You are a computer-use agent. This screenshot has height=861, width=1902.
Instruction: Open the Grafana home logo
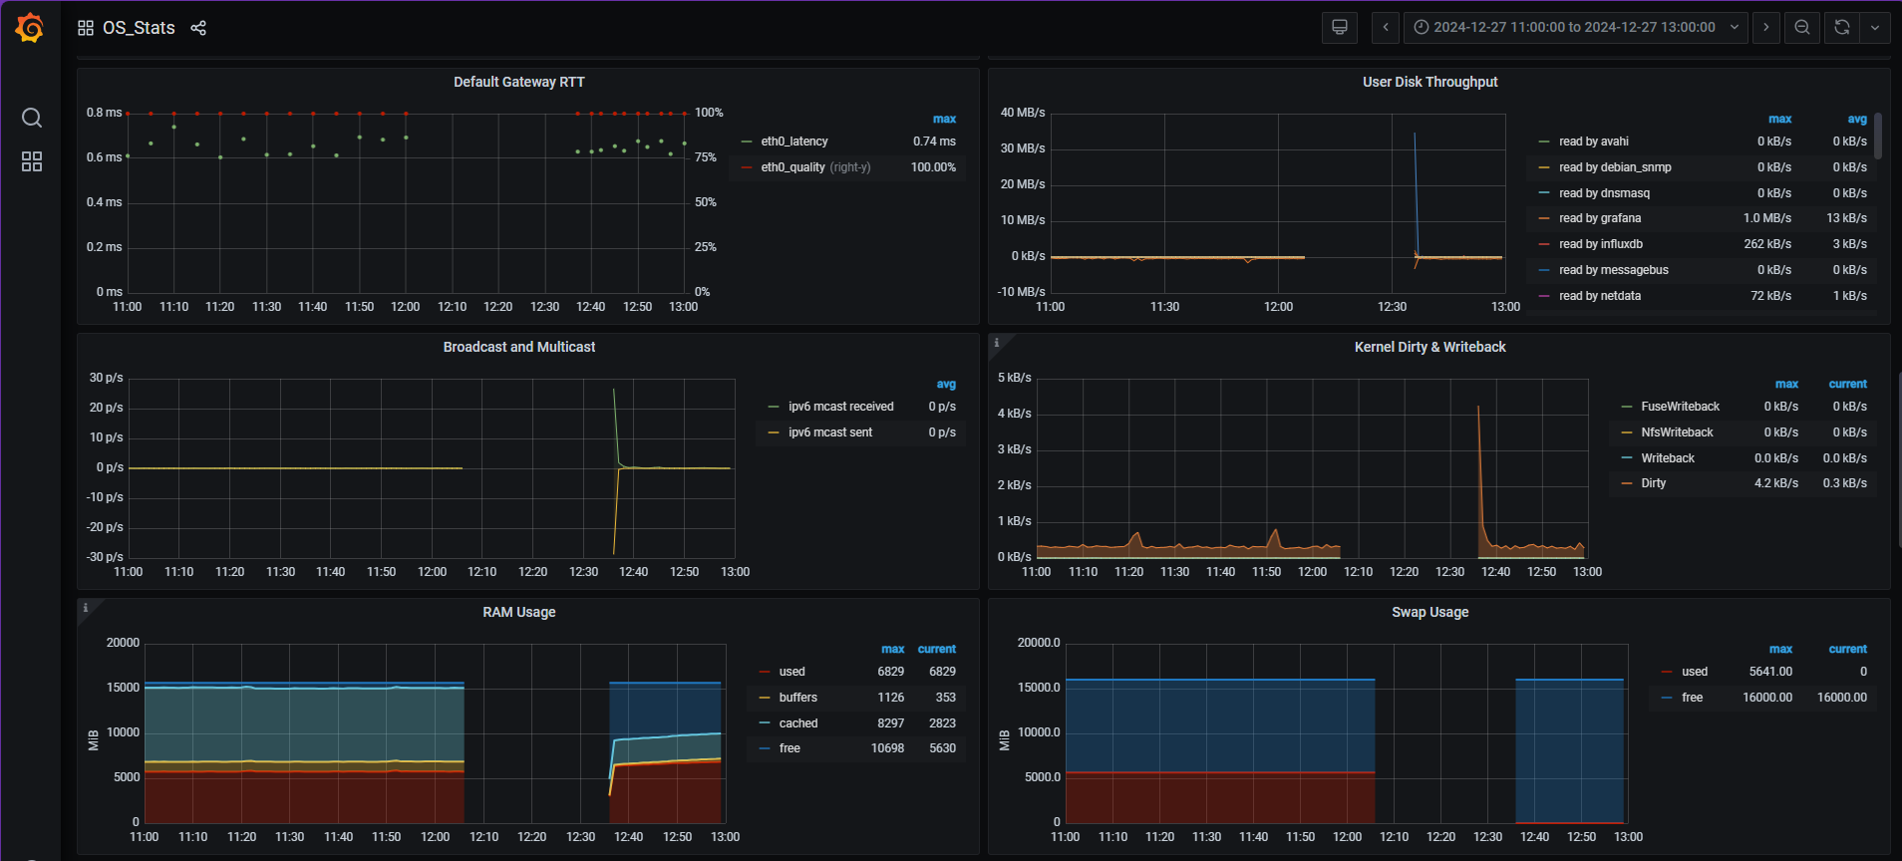[x=30, y=28]
